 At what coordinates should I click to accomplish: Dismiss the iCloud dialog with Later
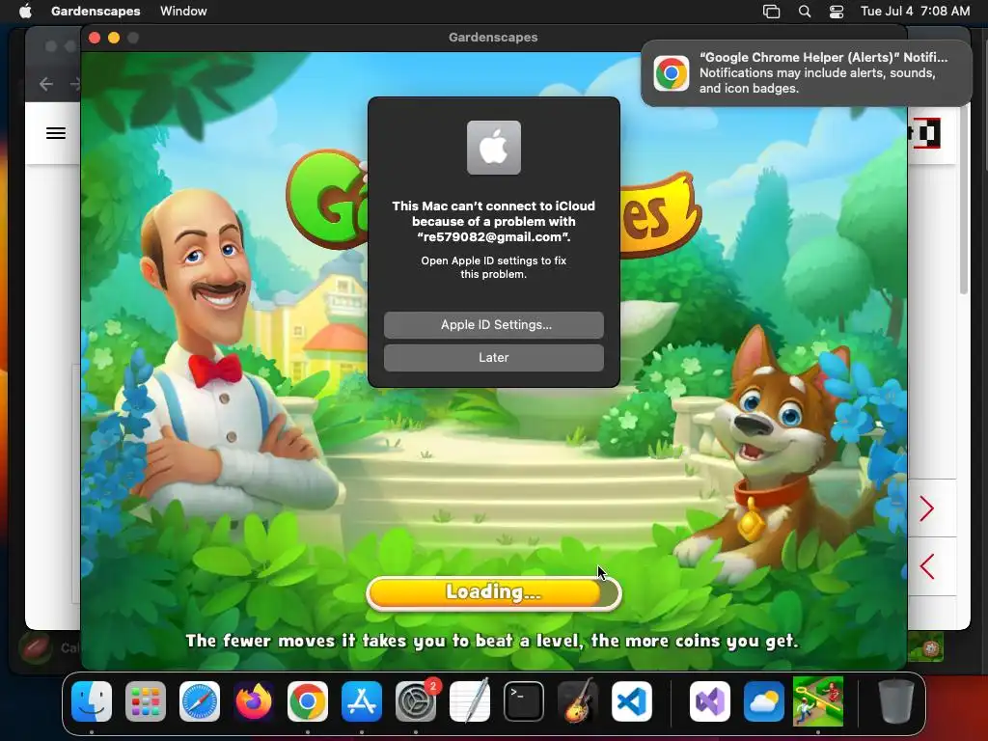click(x=493, y=358)
